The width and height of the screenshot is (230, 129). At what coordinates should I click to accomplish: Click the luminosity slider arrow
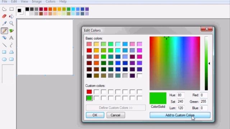209,63
